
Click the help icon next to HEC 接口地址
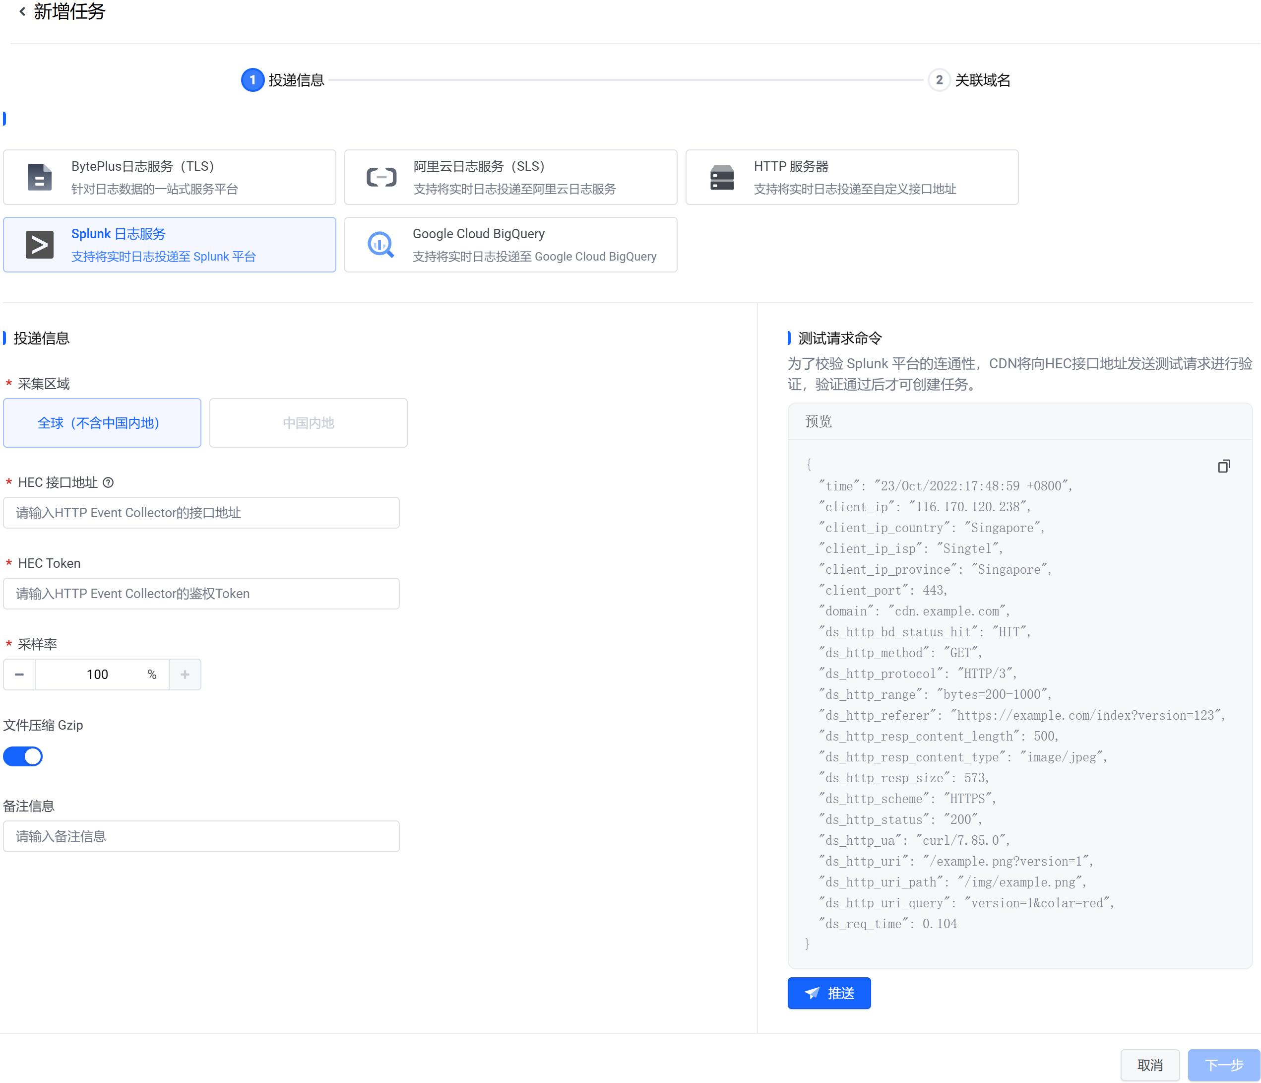(108, 483)
